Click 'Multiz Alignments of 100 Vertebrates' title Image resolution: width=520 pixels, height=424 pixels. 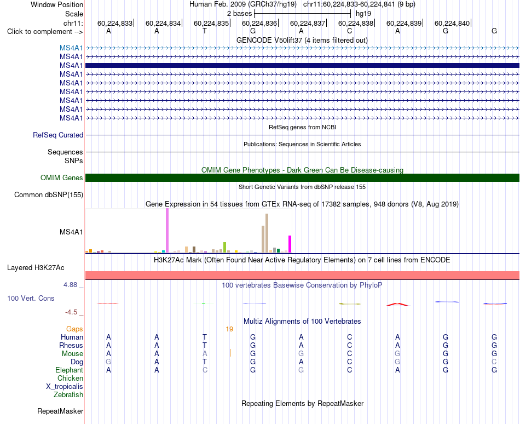(302, 321)
